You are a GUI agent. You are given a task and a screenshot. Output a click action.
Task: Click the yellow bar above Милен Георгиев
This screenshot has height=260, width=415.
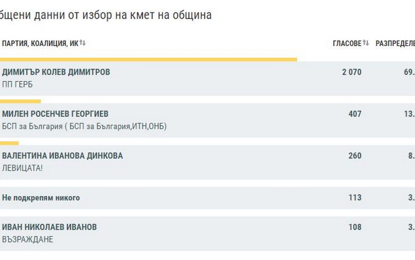pos(20,101)
